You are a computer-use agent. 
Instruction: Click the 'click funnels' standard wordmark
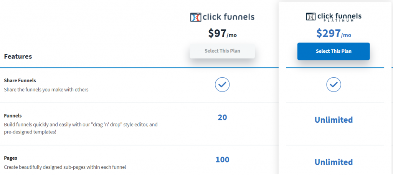[x=228, y=17]
